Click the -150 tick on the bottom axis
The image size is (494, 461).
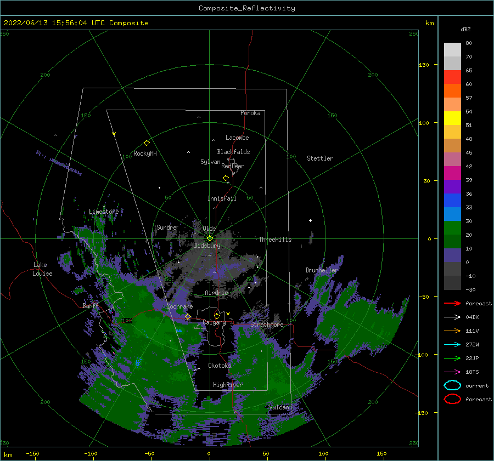point(32,453)
